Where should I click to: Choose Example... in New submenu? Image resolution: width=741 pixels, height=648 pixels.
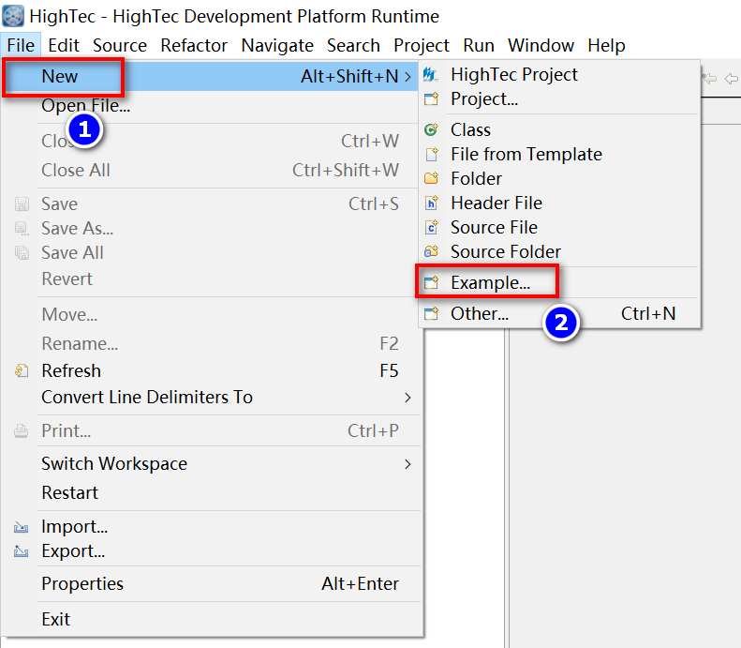559,283
